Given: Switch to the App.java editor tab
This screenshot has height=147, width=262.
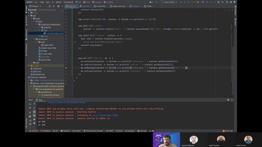Looking at the screenshot, I should coord(72,6).
